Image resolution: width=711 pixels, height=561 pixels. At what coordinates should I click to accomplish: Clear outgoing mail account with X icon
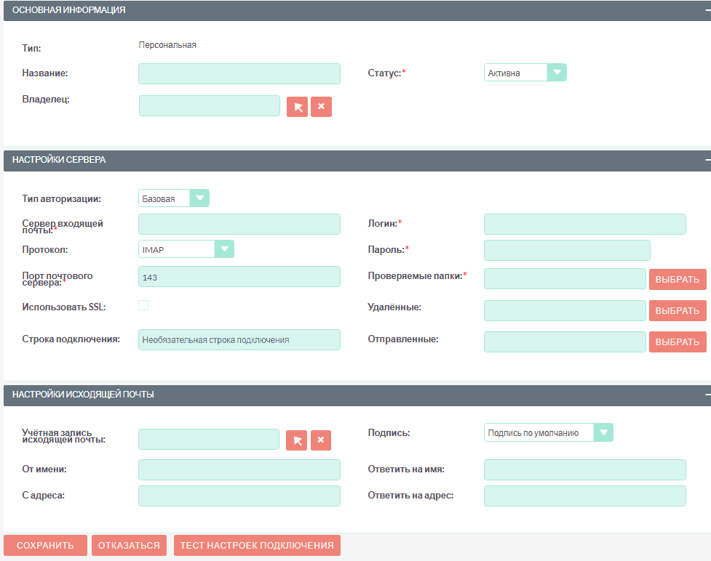(x=321, y=440)
